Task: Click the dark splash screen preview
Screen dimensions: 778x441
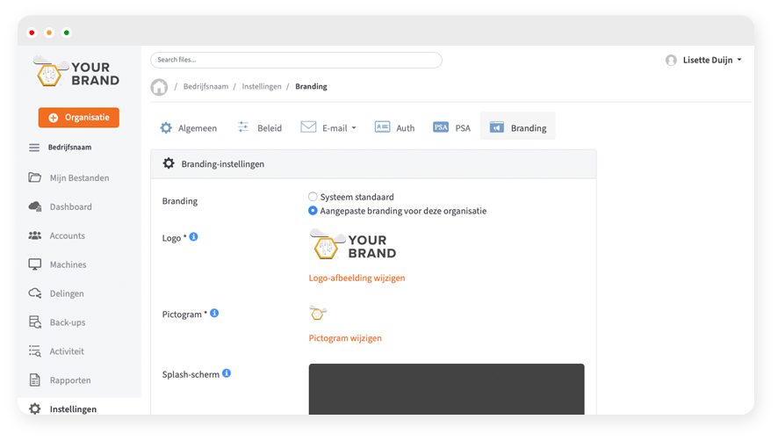Action: [x=447, y=389]
